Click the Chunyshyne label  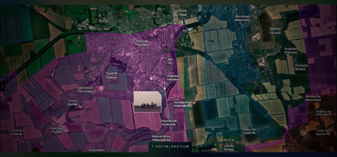click(168, 123)
